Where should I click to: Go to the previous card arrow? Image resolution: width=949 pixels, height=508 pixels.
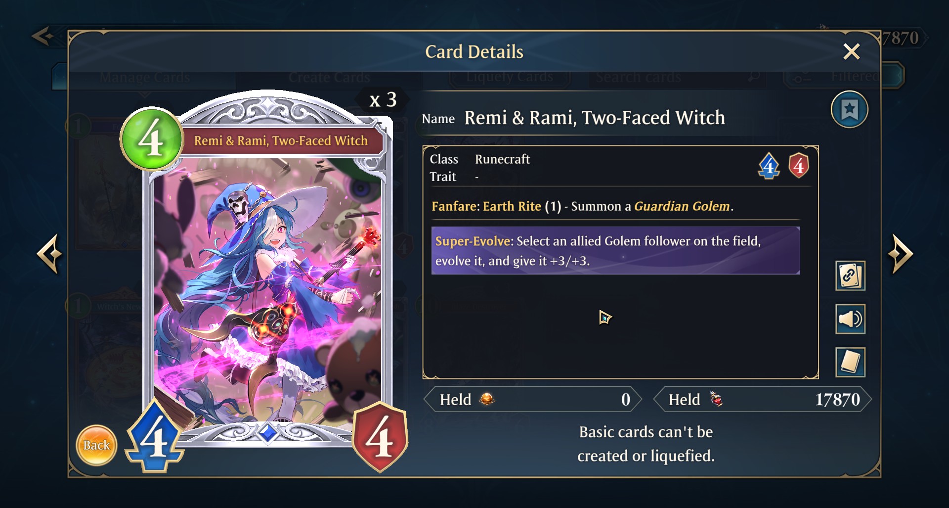49,254
